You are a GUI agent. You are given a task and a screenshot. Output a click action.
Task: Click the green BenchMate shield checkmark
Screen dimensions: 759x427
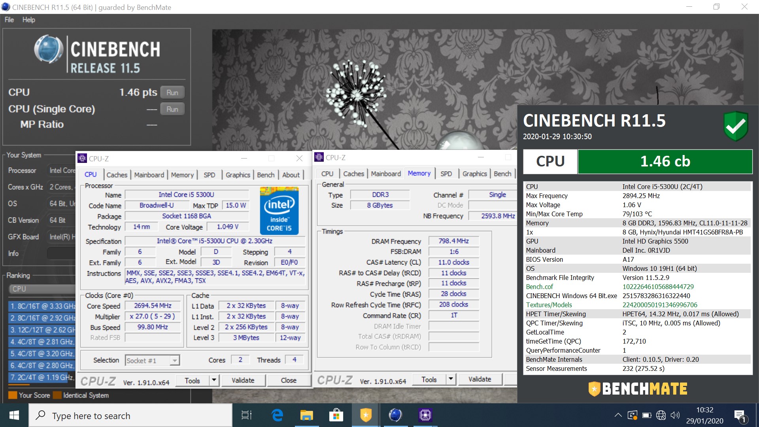tap(736, 126)
